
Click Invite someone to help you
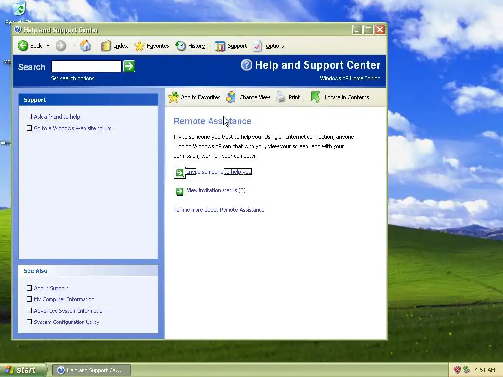tap(219, 172)
